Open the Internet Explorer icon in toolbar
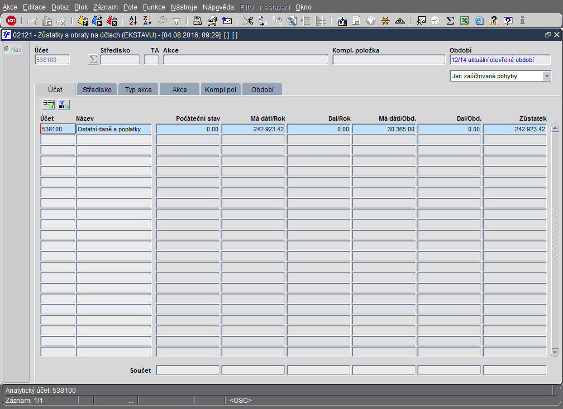The image size is (563, 409). (479, 21)
